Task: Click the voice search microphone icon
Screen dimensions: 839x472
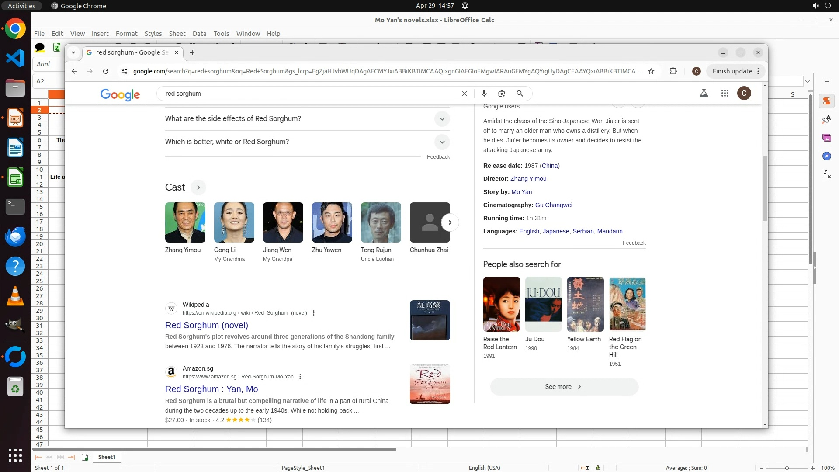Action: tap(484, 94)
